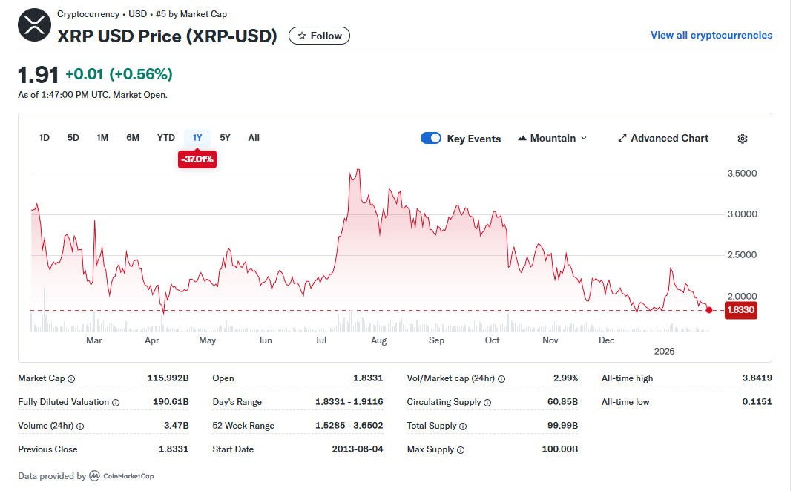Open the Mountain chart type dropdown
The width and height of the screenshot is (796, 491).
[x=553, y=138]
